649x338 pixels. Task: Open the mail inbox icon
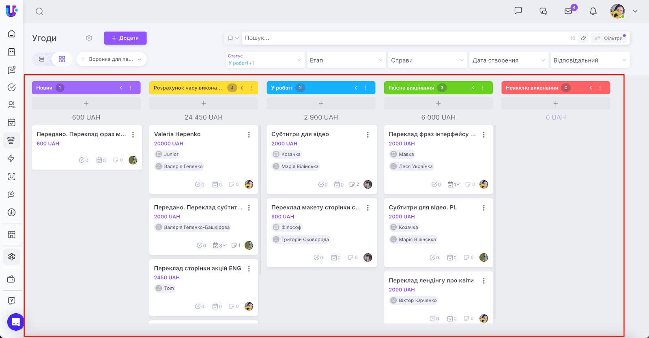568,11
